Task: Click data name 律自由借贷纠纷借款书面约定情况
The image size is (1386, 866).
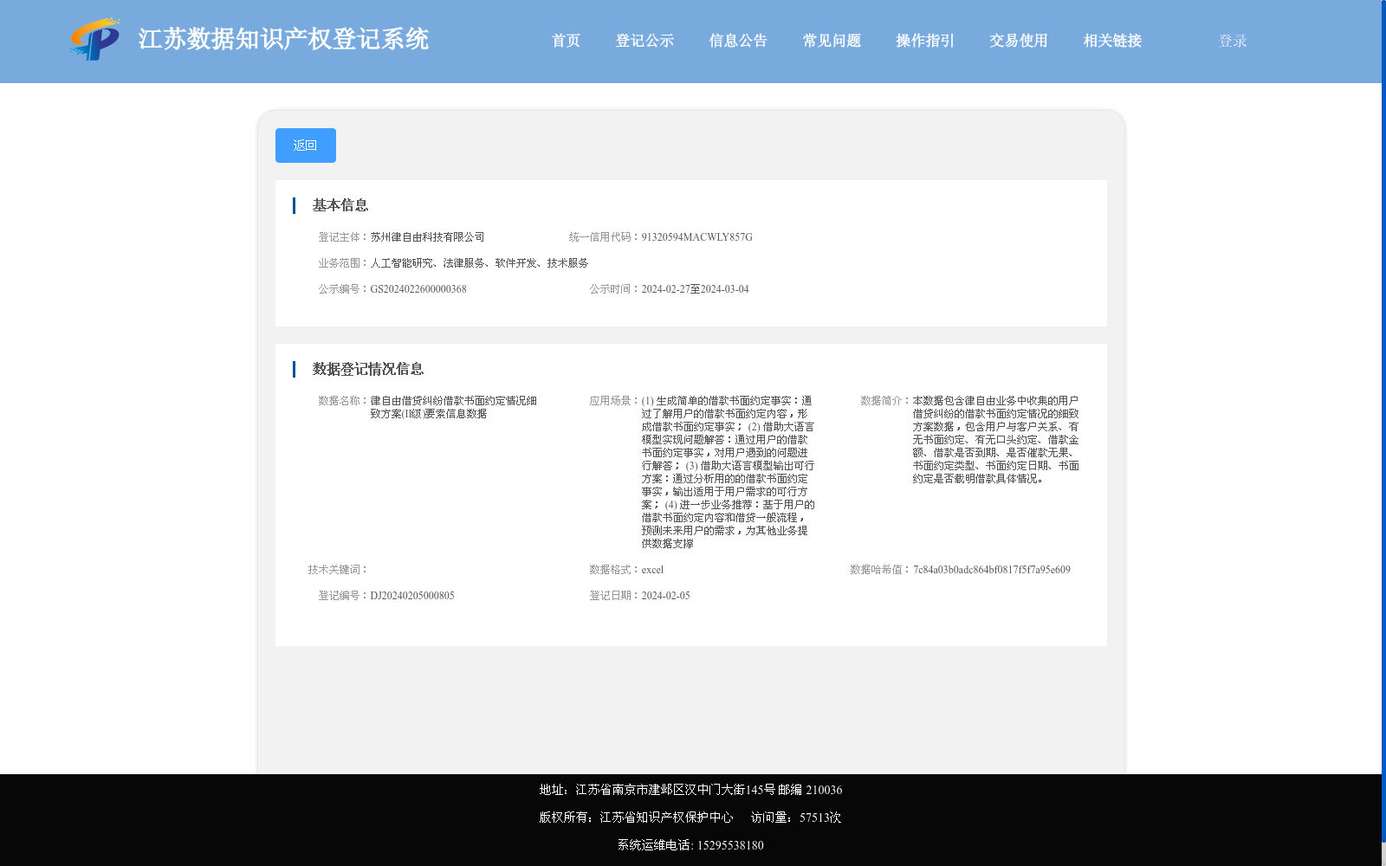Action: 454,407
